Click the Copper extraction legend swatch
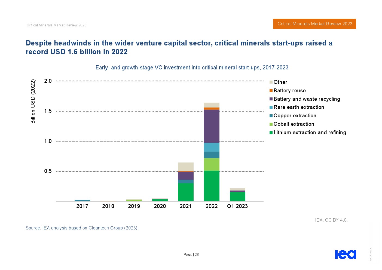This screenshot has height=270, width=382. (271, 116)
